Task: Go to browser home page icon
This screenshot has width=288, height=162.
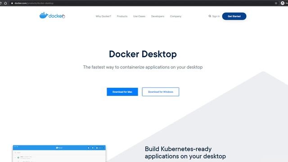Action: click(x=5, y=3)
